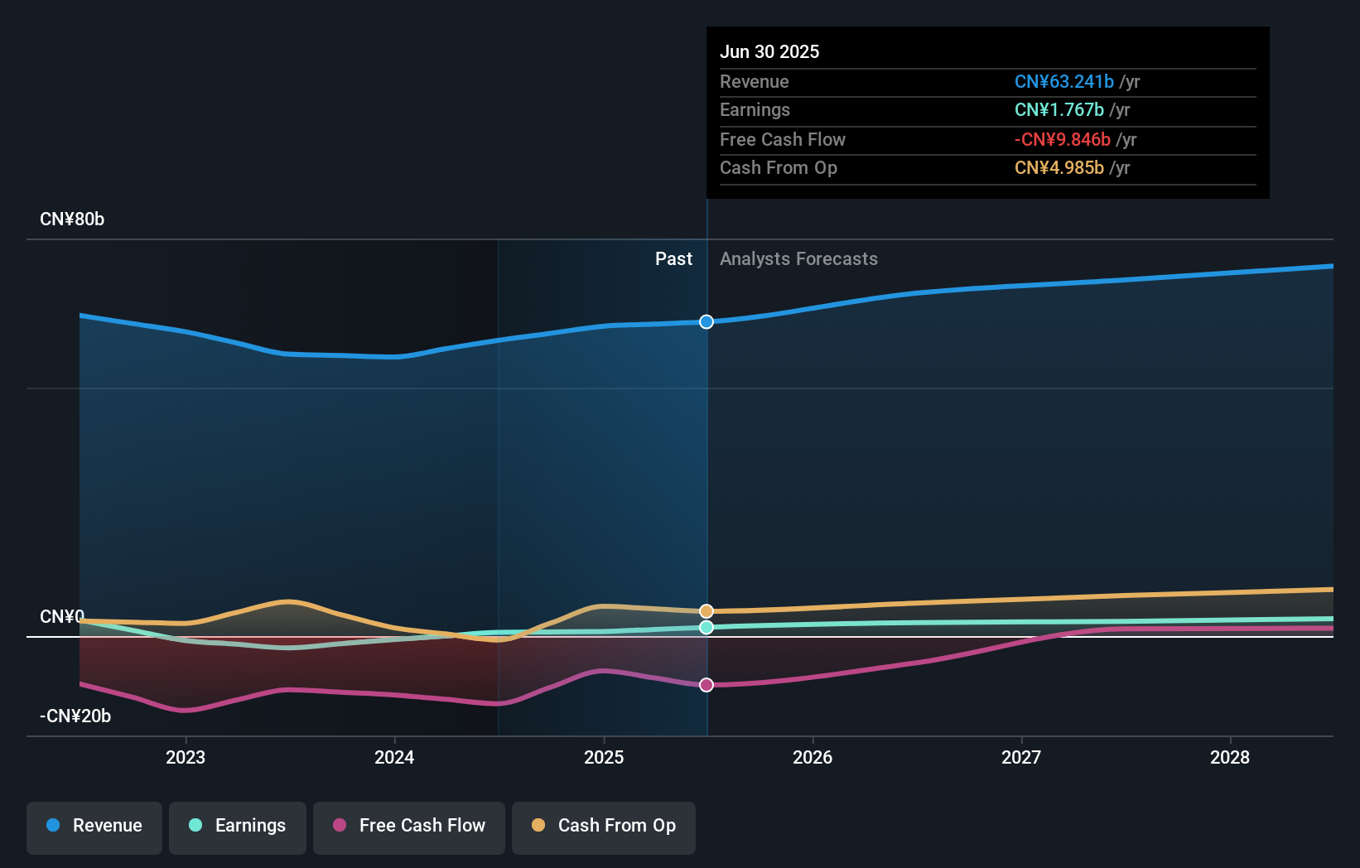The height and width of the screenshot is (868, 1360).
Task: Click the Jun 30 2025 tooltip header
Action: pos(769,51)
